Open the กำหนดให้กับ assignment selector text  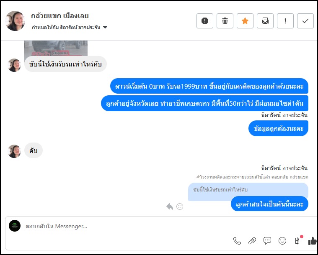pyautogui.click(x=66, y=27)
